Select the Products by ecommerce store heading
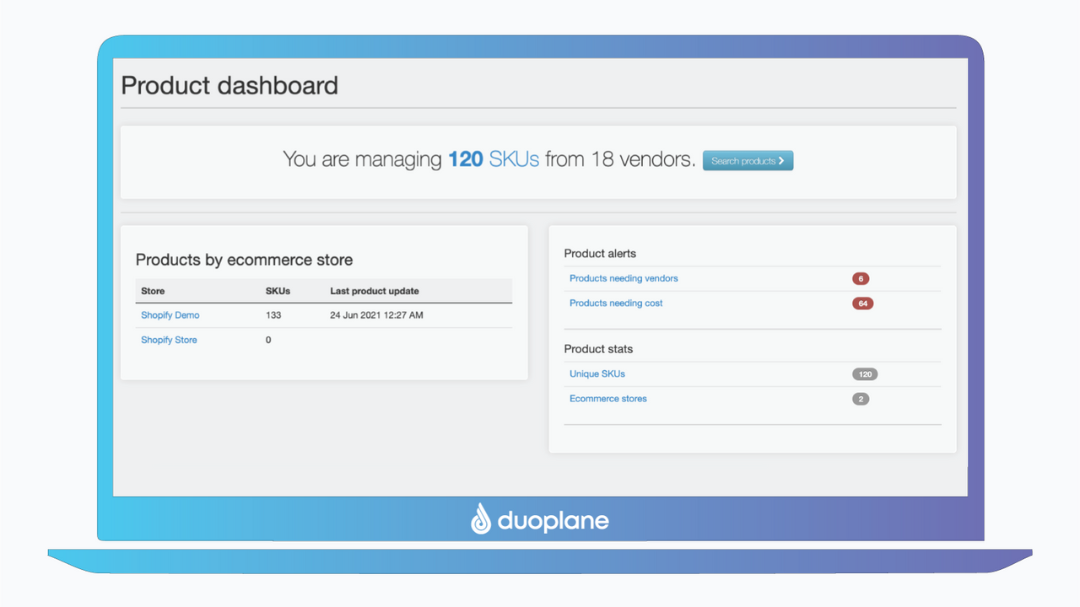This screenshot has height=607, width=1080. coord(243,260)
